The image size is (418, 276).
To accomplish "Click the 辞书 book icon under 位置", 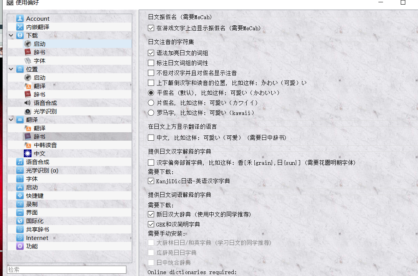I will coord(28,94).
